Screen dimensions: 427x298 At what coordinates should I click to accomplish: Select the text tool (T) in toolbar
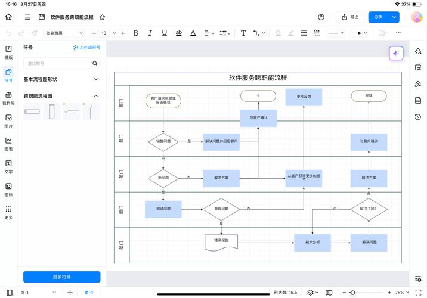pyautogui.click(x=243, y=33)
